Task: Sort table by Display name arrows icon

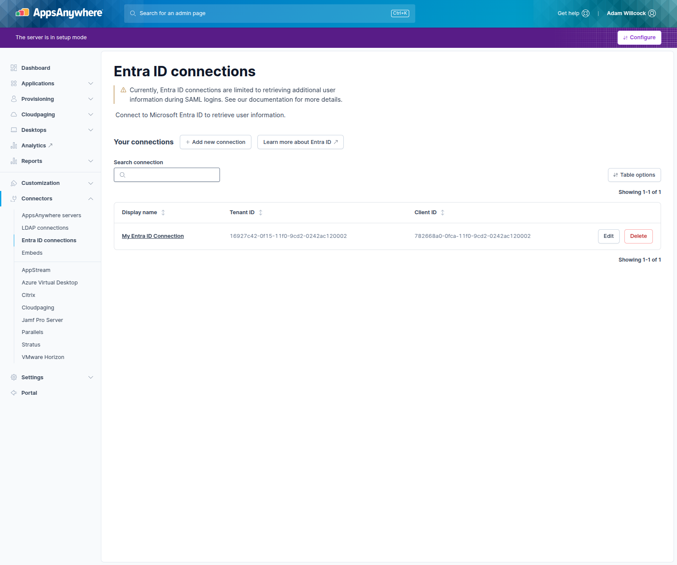Action: coord(163,212)
